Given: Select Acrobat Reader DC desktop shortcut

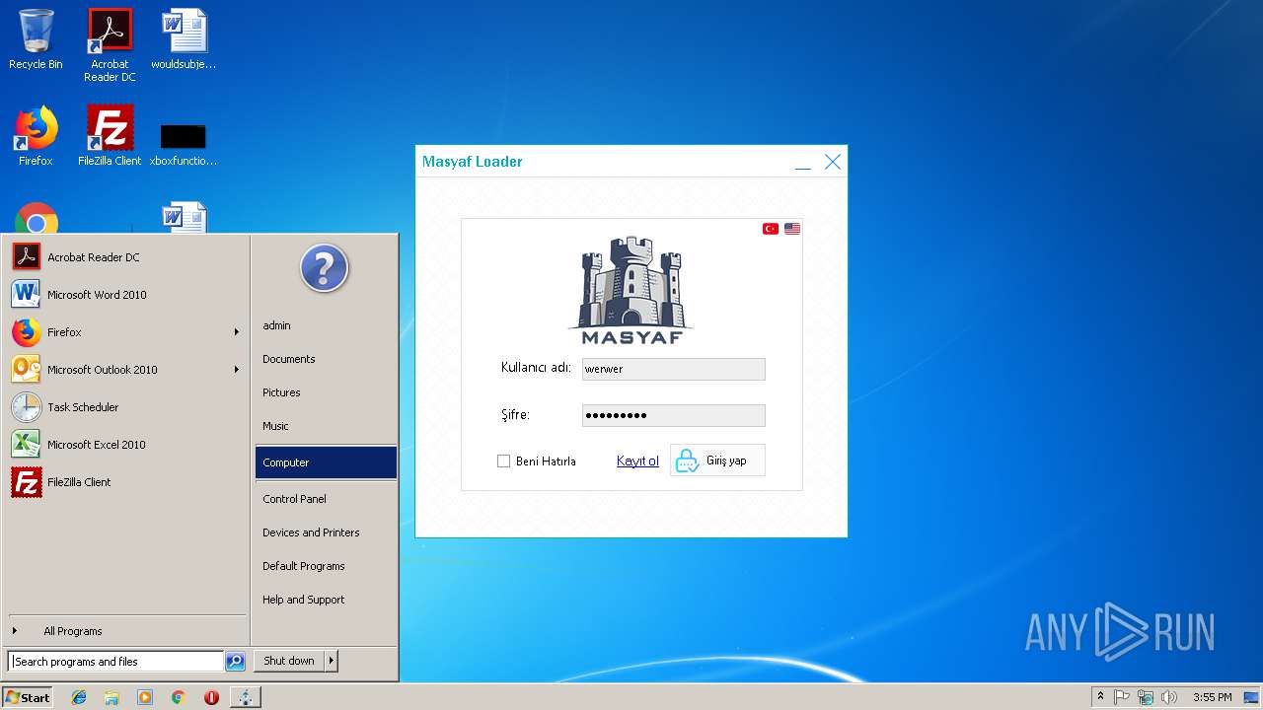Looking at the screenshot, I should point(110,45).
